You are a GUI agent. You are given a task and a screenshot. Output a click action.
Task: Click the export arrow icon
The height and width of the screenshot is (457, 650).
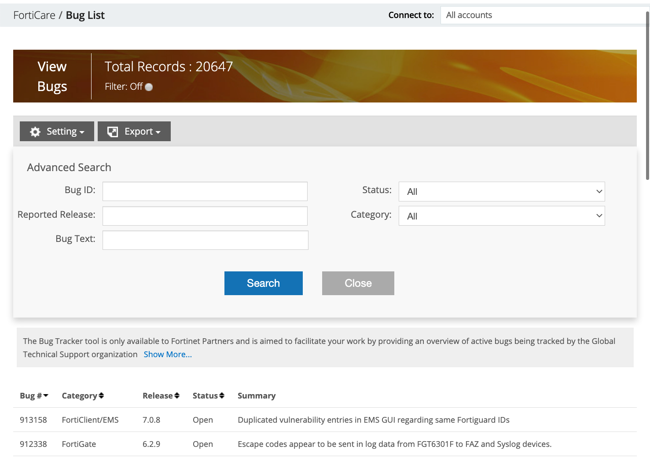[x=113, y=132]
